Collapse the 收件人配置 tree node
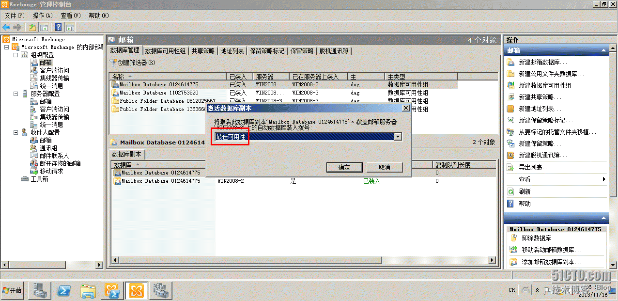 [x=16, y=132]
